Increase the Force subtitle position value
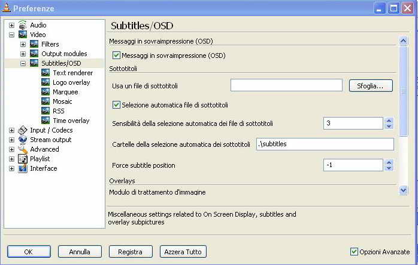 pos(389,162)
